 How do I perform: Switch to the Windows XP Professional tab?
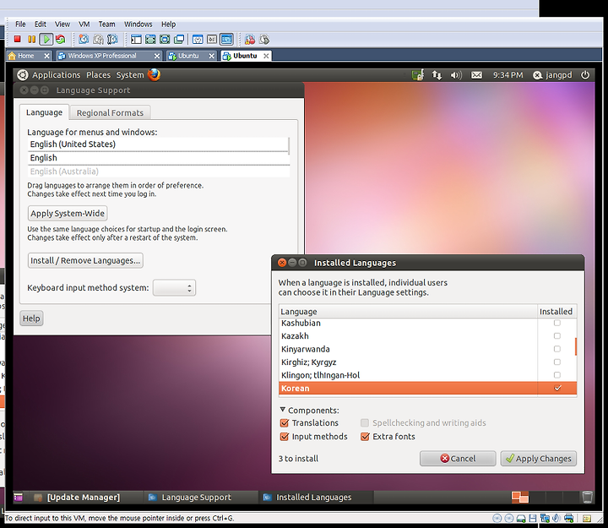click(x=108, y=56)
